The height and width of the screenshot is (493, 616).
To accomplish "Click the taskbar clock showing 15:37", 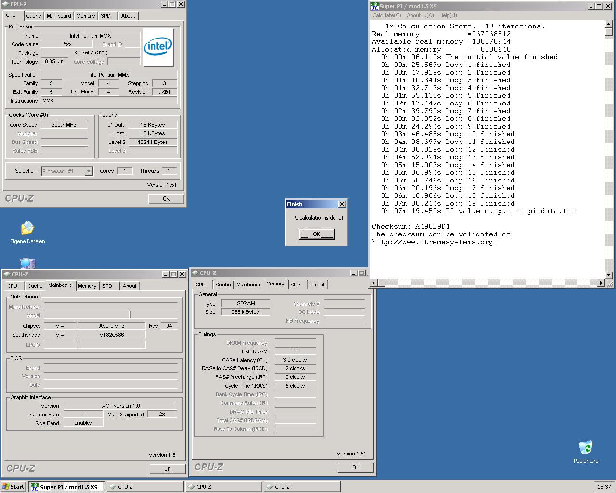I will pyautogui.click(x=604, y=487).
